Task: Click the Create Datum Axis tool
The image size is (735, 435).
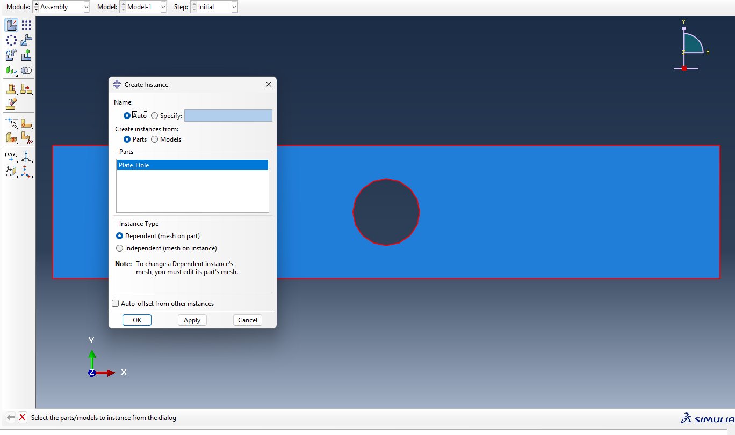Action: [26, 157]
